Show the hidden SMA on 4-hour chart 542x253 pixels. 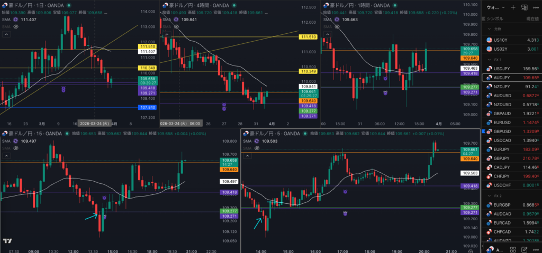(176, 26)
